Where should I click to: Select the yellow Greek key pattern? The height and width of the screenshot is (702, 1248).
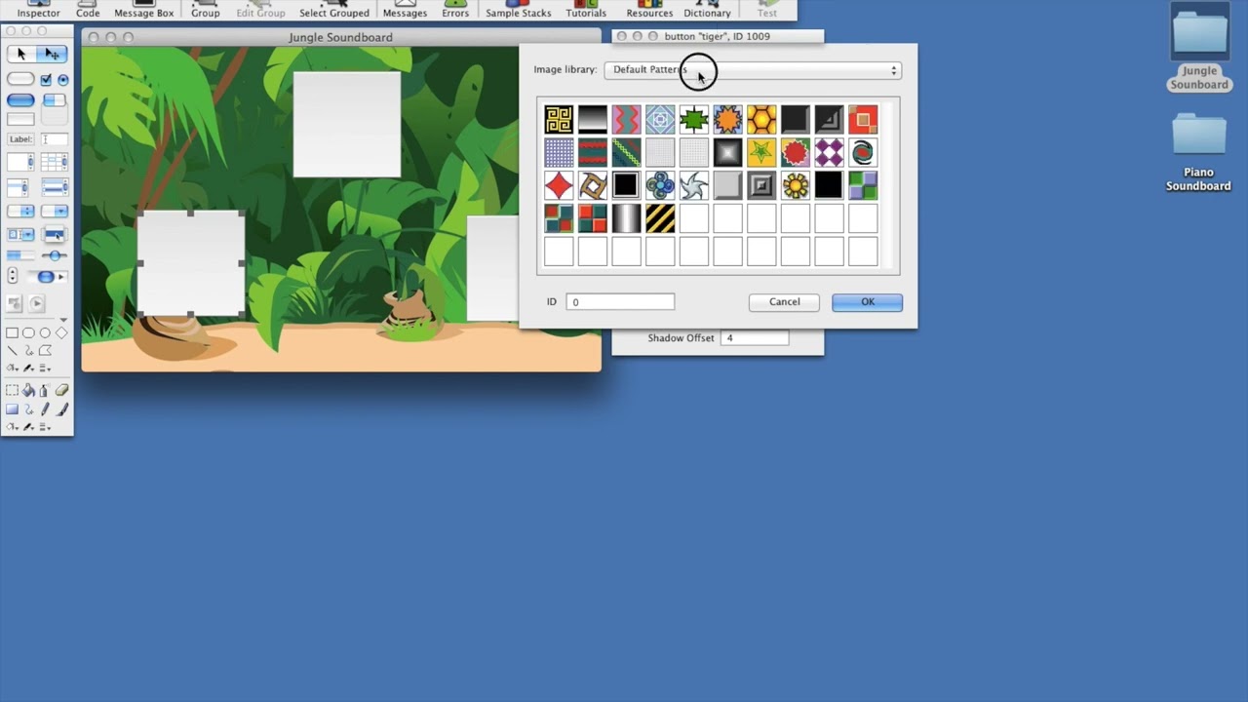coord(559,119)
